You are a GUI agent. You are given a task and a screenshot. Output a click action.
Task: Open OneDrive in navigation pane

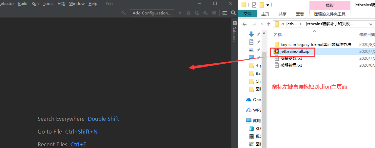[x=253, y=100]
